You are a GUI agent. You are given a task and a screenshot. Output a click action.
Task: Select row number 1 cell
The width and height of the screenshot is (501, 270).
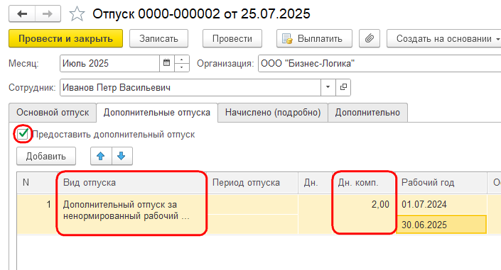click(x=37, y=215)
